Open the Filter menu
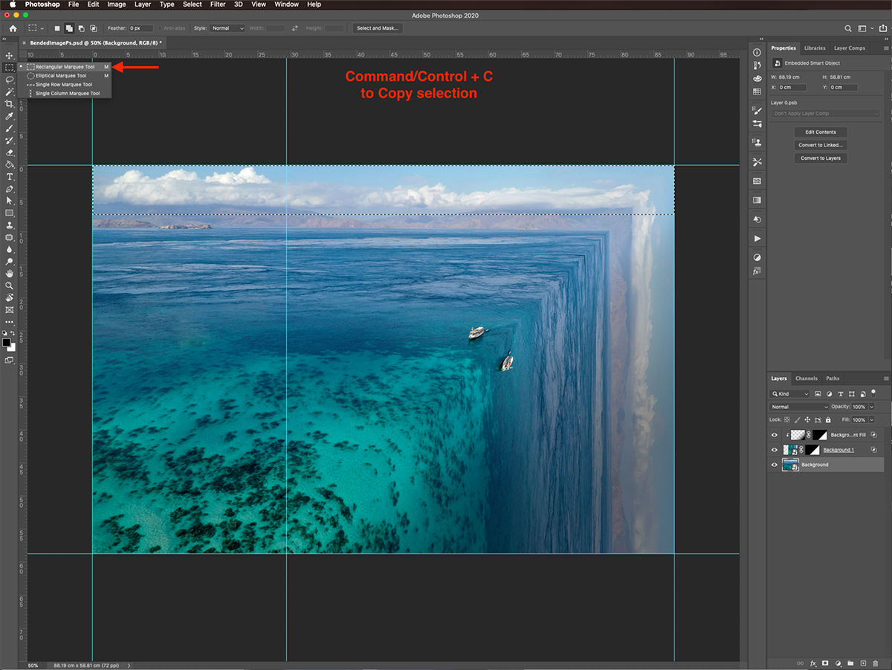892x670 pixels. (218, 4)
